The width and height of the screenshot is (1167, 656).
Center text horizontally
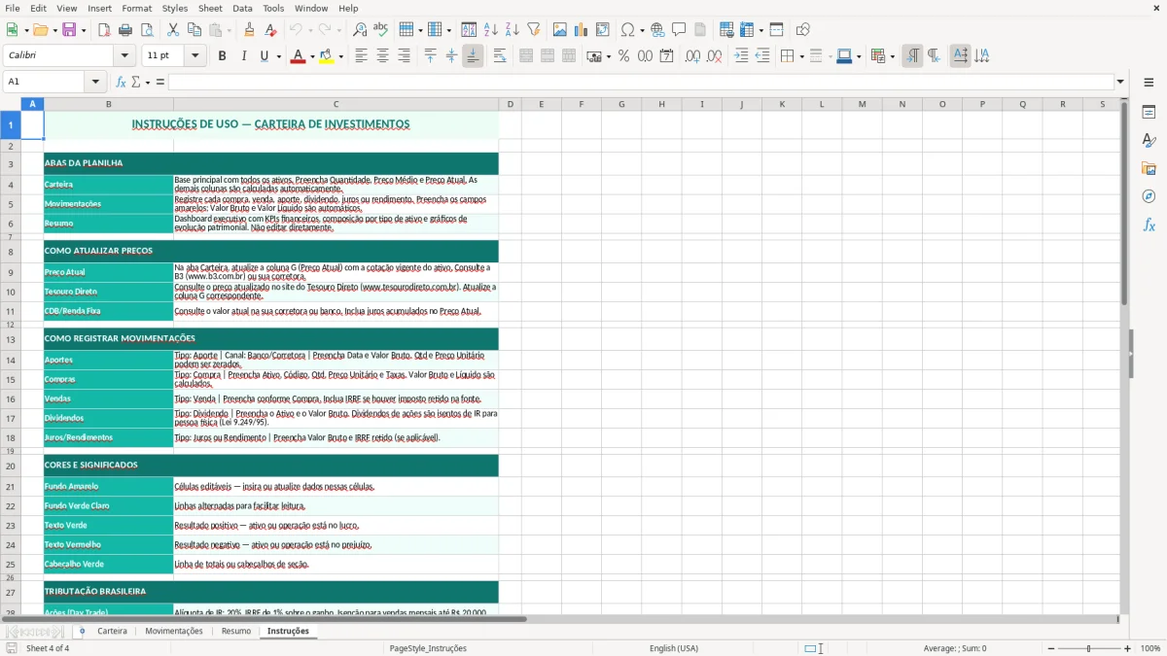(382, 56)
